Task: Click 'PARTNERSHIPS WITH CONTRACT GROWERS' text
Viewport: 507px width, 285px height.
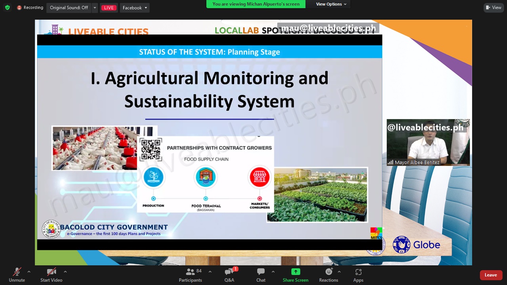Action: pos(219,148)
